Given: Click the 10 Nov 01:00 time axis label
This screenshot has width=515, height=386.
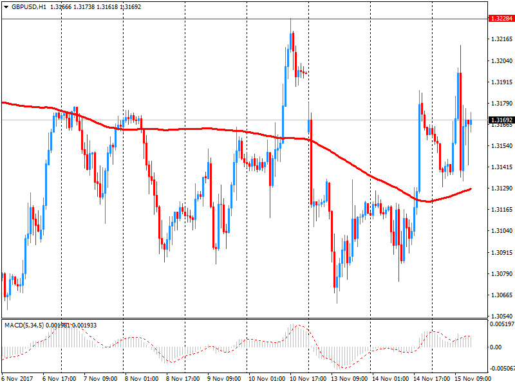Looking at the screenshot, I should coord(267,379).
